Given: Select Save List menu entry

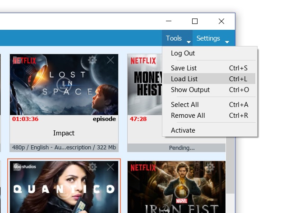Looking at the screenshot, I should click(209, 68).
